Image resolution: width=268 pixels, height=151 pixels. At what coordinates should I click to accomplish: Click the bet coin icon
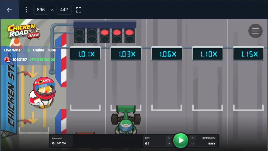(x=146, y=144)
